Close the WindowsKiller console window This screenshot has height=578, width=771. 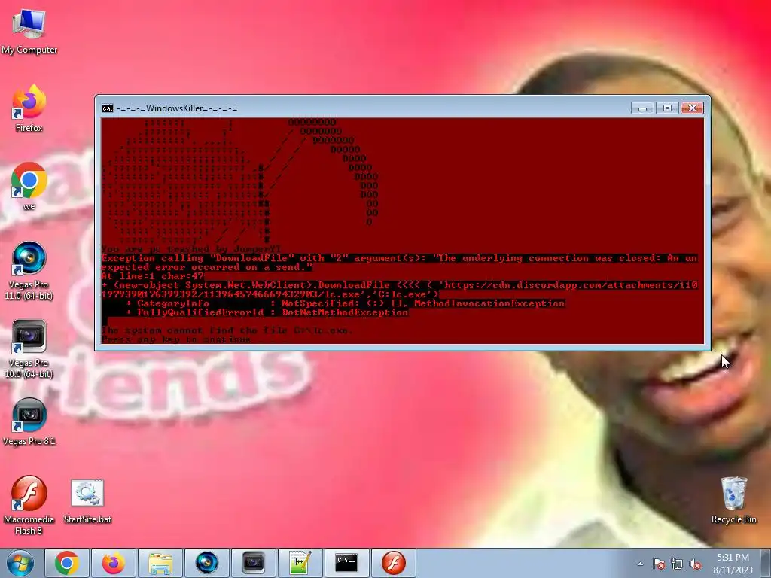(x=693, y=108)
